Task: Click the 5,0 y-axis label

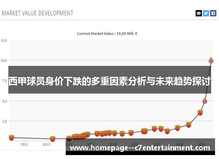Action: (4, 101)
